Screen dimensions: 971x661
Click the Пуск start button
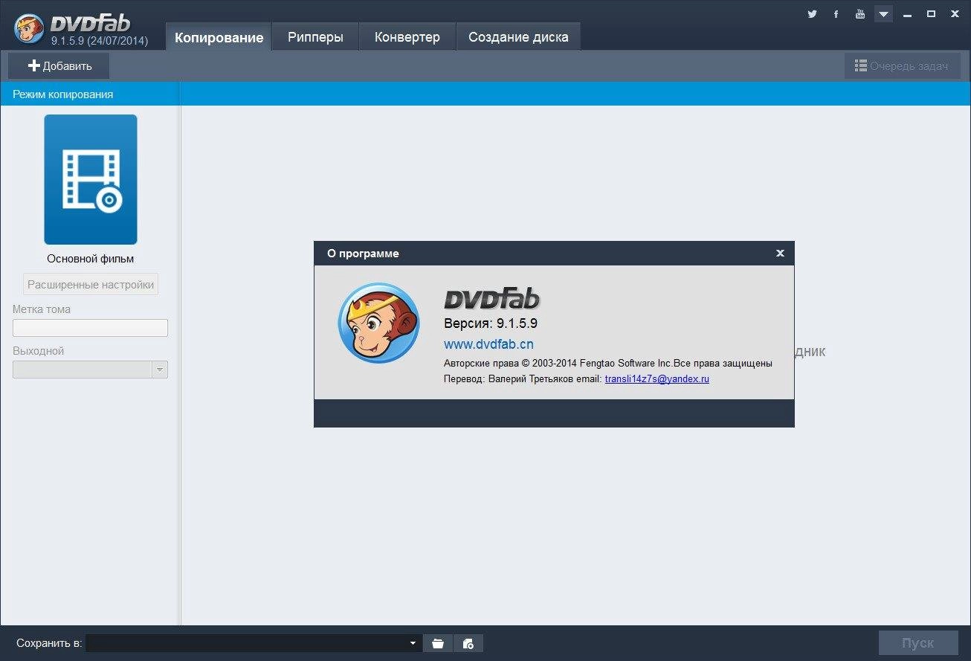(918, 643)
